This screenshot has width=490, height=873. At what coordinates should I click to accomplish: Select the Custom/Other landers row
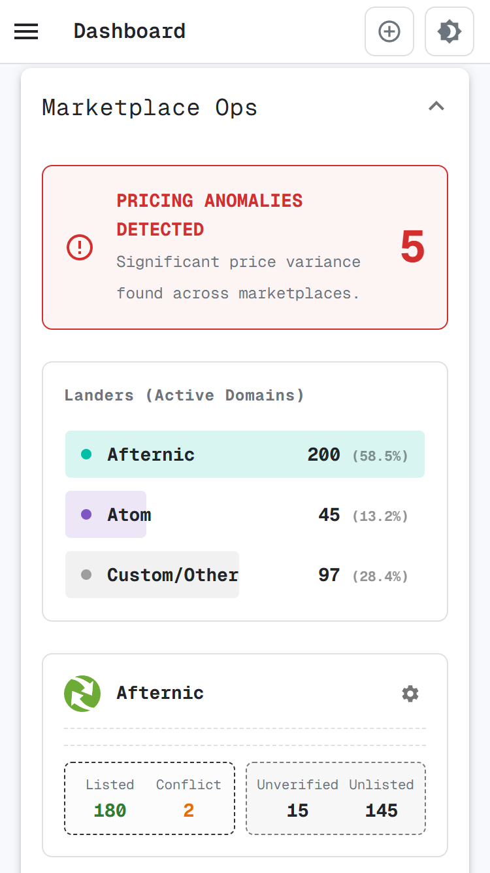(245, 575)
